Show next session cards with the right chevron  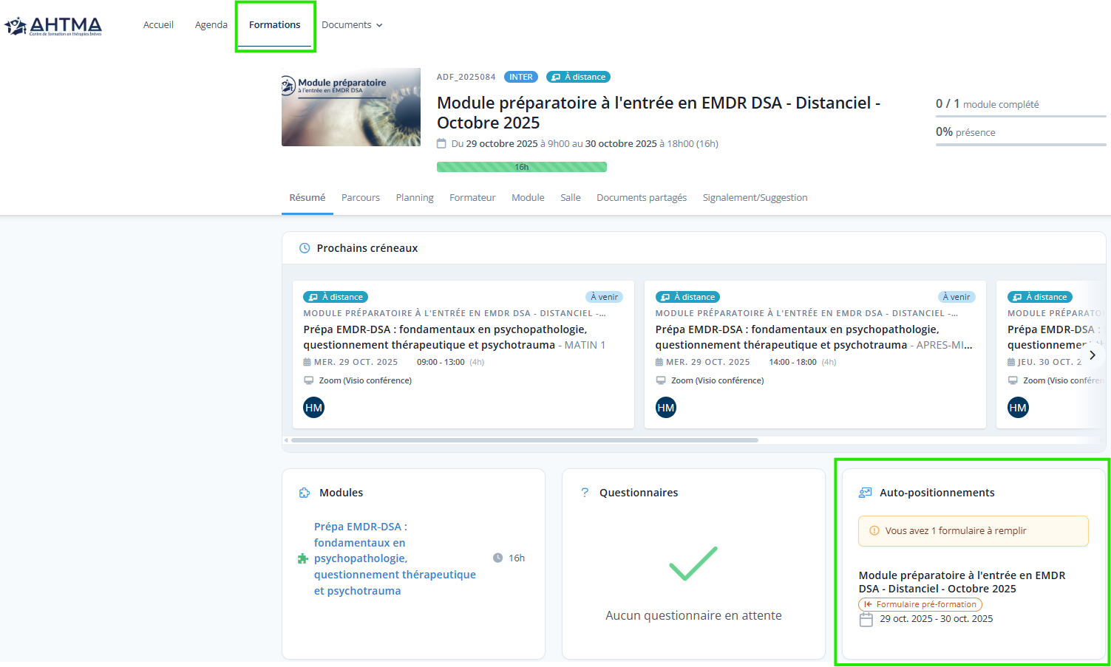pyautogui.click(x=1093, y=355)
